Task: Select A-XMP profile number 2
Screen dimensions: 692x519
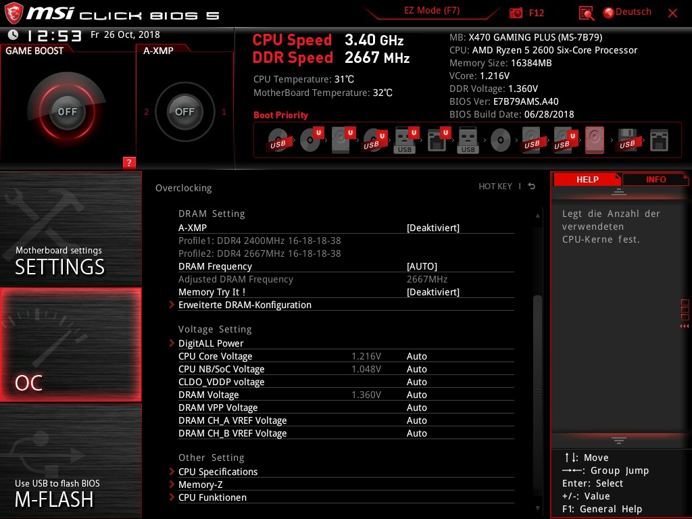Action: click(146, 112)
